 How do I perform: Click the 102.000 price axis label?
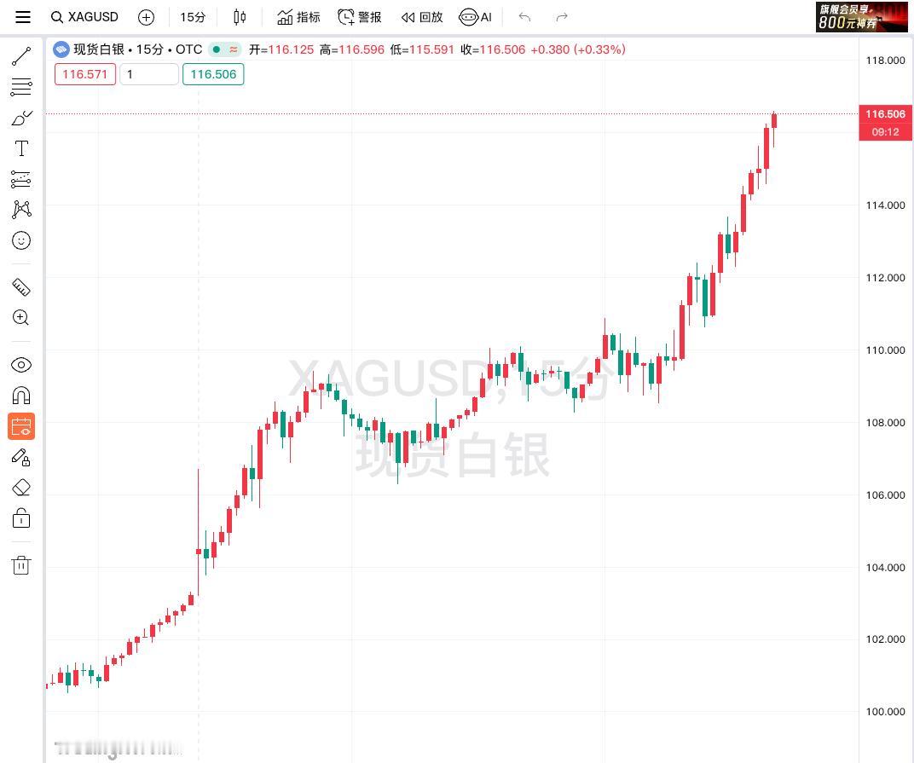pyautogui.click(x=885, y=639)
